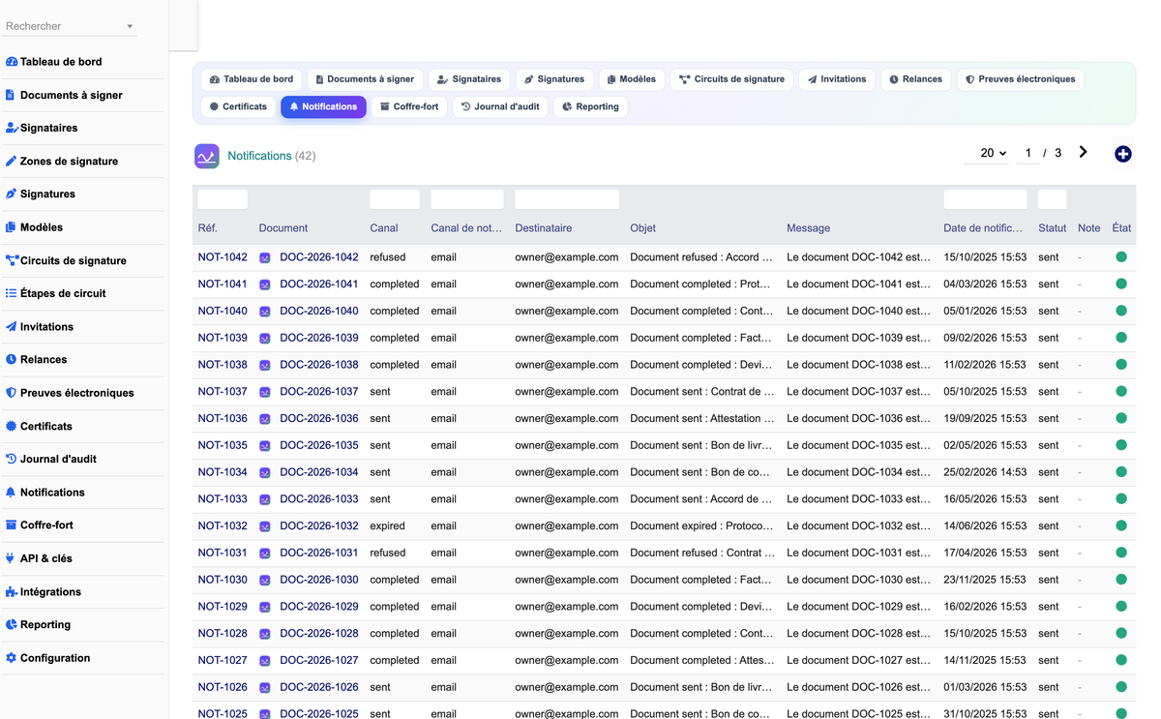This screenshot has height=719, width=1161.
Task: Click the Relances clock sidebar icon
Action: pos(12,359)
